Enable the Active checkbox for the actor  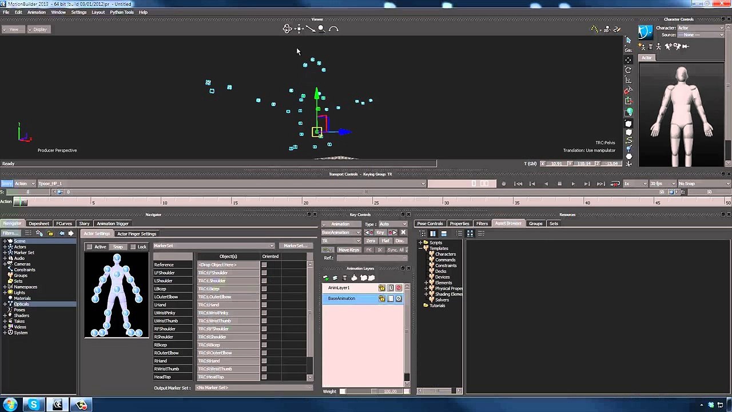[x=89, y=247]
